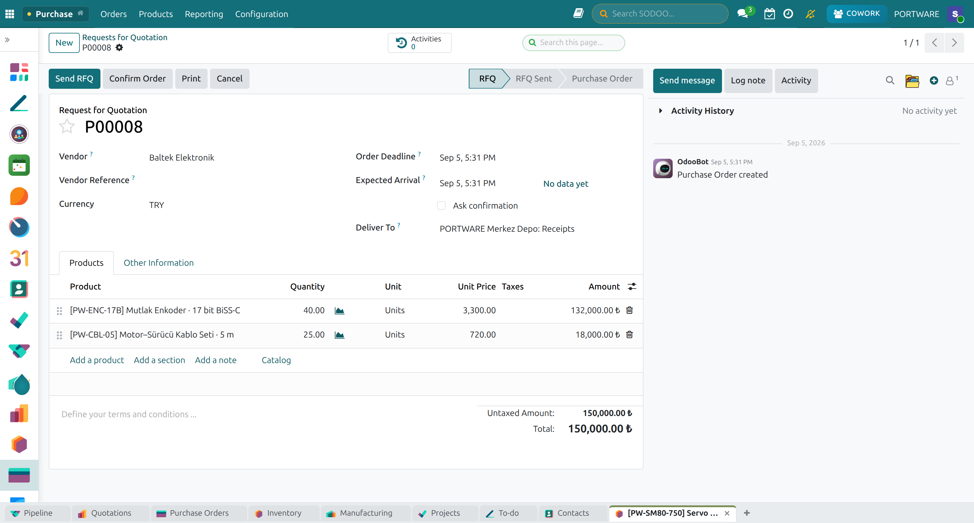The image size is (974, 523).
Task: Open the Purchase app icon in the sidebar
Action: pos(19,476)
